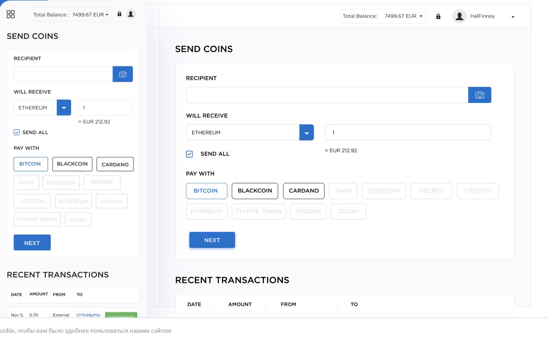Click the lock icon in the sidebar header
548x341 pixels.
pyautogui.click(x=119, y=14)
